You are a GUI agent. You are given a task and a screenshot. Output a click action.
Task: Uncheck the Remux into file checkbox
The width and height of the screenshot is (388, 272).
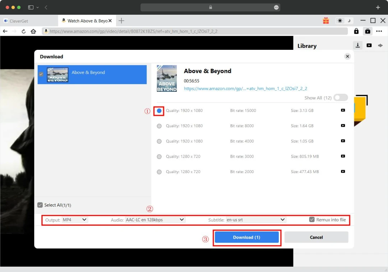(x=311, y=220)
